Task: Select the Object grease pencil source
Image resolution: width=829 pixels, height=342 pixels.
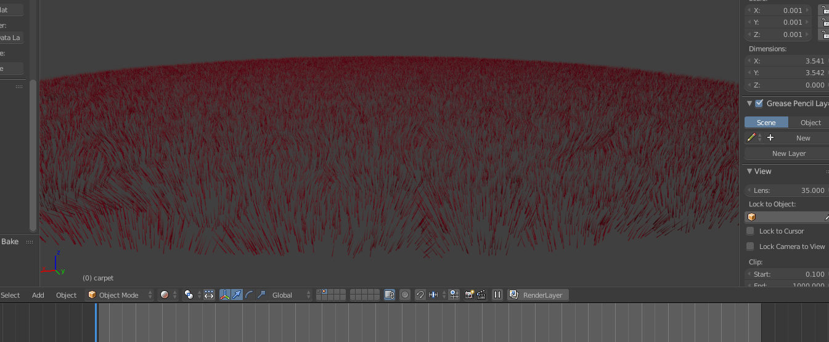Action: click(x=809, y=123)
